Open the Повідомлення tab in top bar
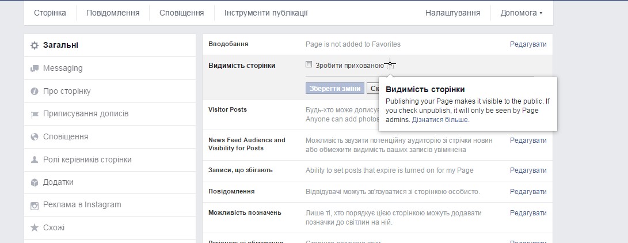The width and height of the screenshot is (628, 243). (x=113, y=13)
